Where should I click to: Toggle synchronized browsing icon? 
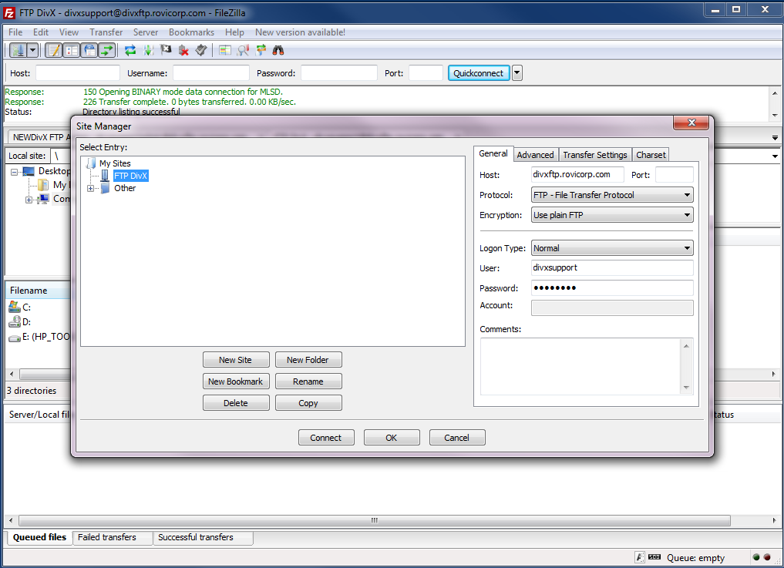(261, 50)
